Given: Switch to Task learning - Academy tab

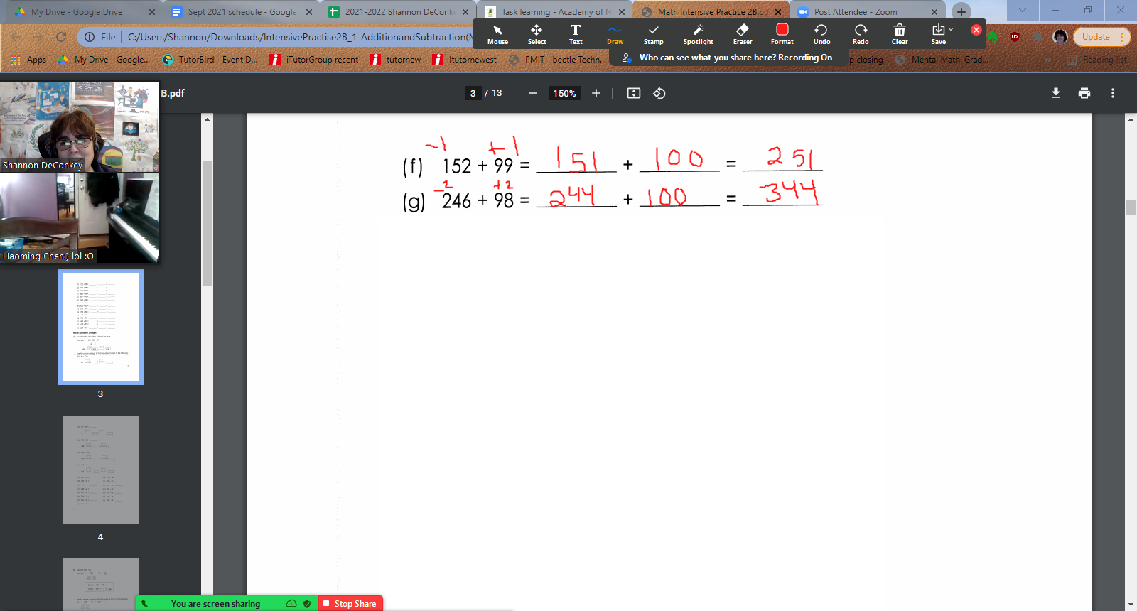Looking at the screenshot, I should (556, 11).
